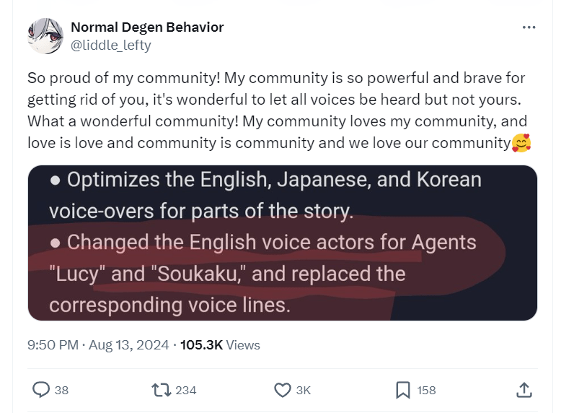Open the 105.3K Views analytics
Image resolution: width=561 pixels, height=413 pixels.
220,345
